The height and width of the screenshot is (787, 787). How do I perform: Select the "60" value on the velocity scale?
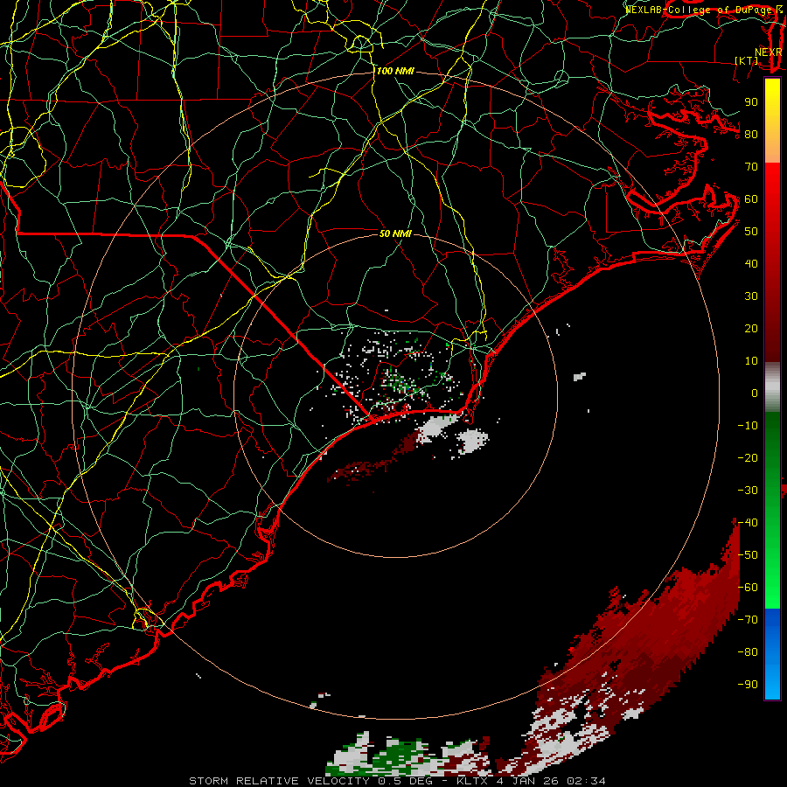(751, 199)
